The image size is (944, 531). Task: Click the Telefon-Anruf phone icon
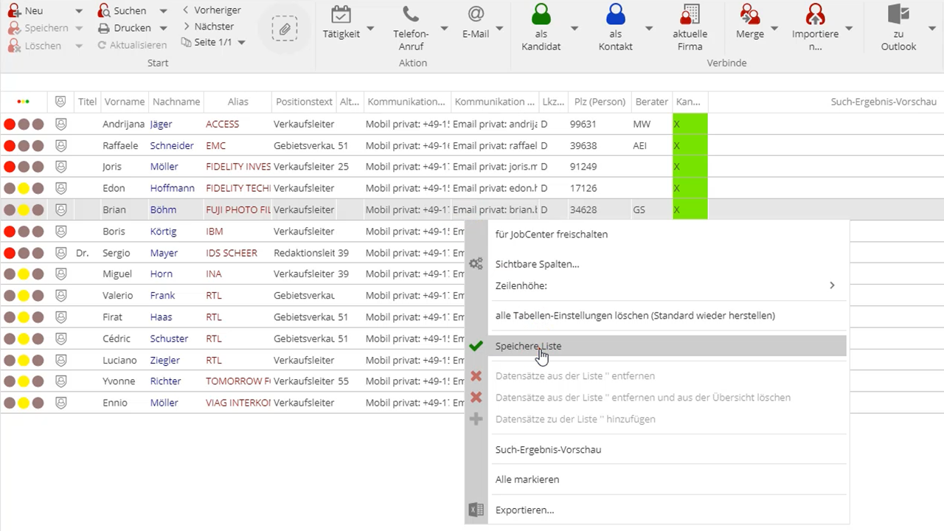coord(411,15)
